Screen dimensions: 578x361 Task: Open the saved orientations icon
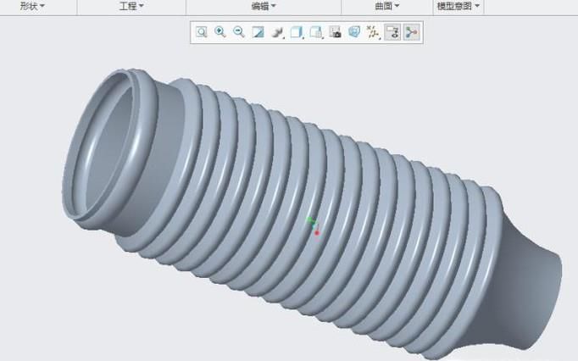click(316, 32)
